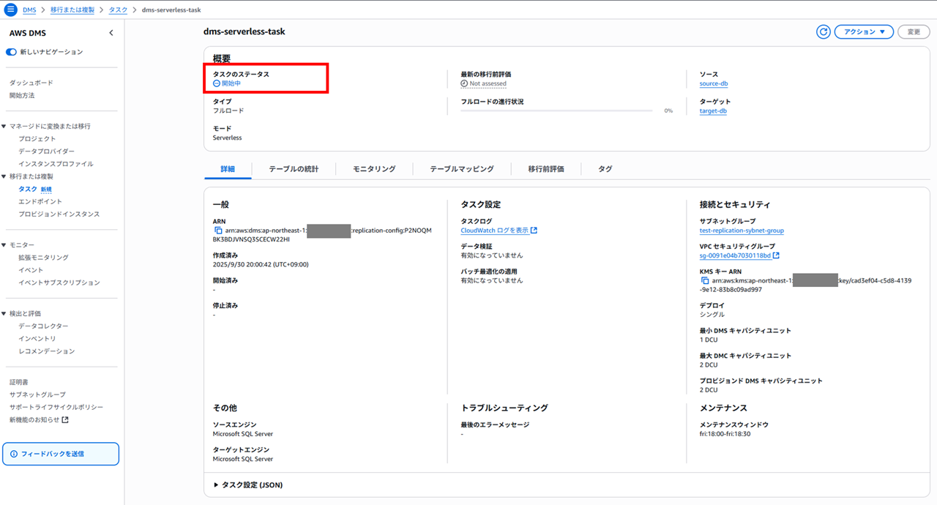The image size is (937, 505).
Task: Open 新機能のお知らせ in sidebar
Action: click(x=34, y=420)
